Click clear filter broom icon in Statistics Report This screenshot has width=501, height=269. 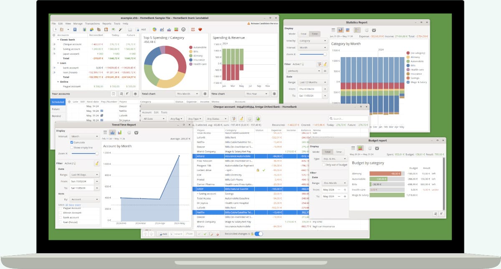pyautogui.click(x=325, y=64)
